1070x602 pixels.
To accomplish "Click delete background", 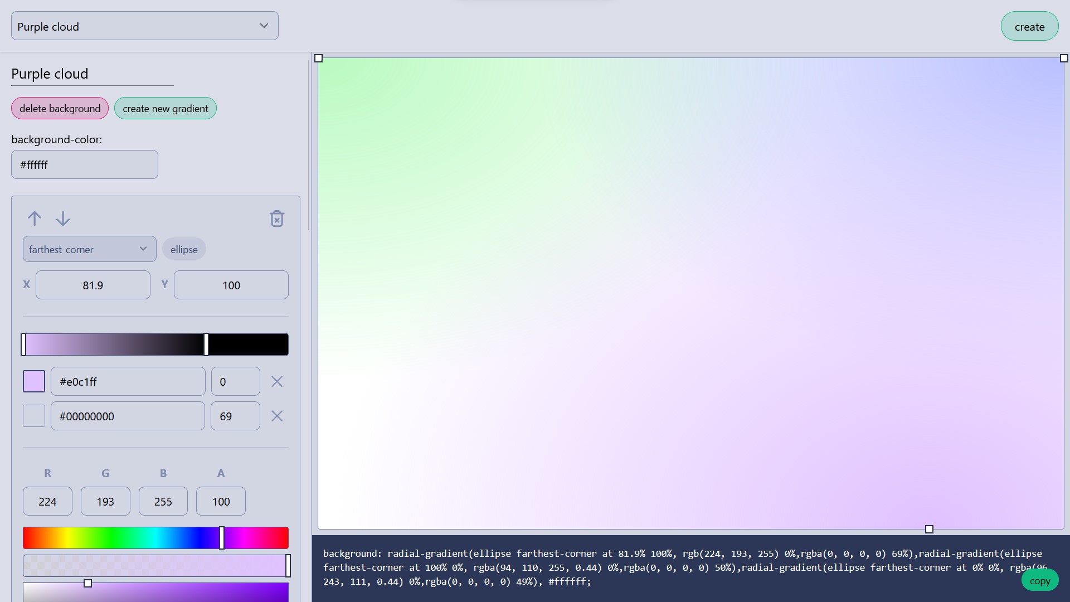I will click(x=60, y=108).
